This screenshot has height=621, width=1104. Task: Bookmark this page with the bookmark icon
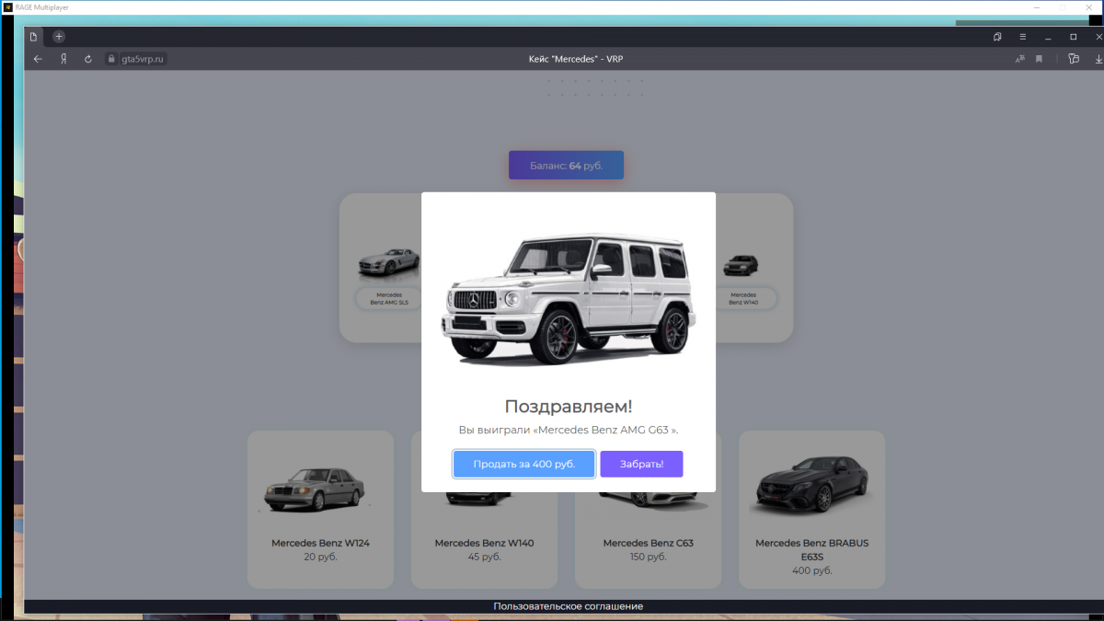[x=1039, y=59]
